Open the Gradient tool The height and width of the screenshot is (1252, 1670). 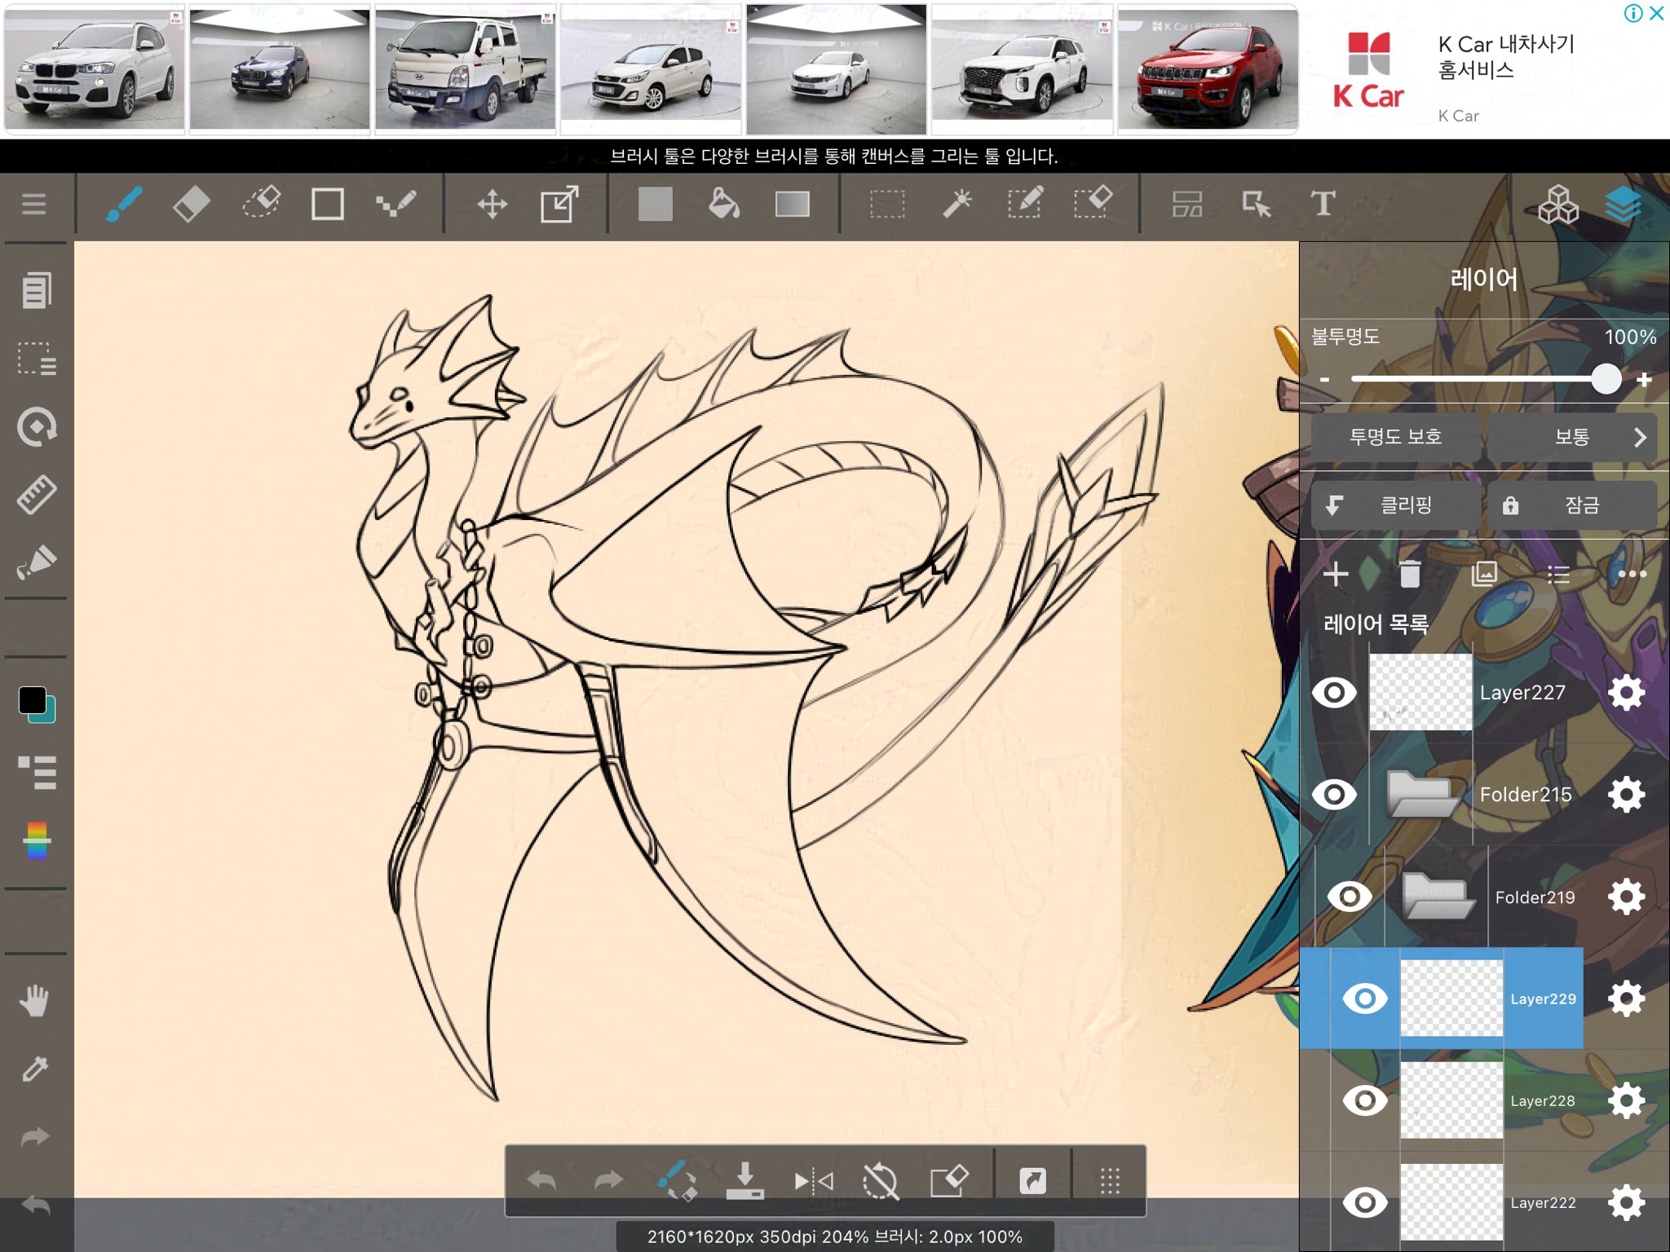pyautogui.click(x=792, y=204)
